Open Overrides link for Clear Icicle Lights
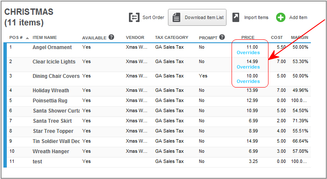 248,67
